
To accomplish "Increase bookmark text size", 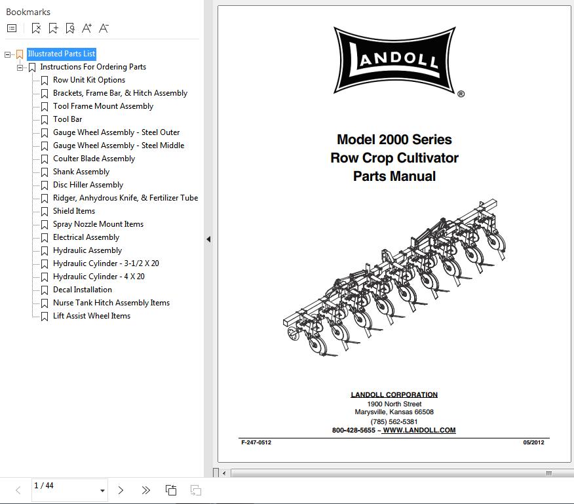I will point(86,28).
